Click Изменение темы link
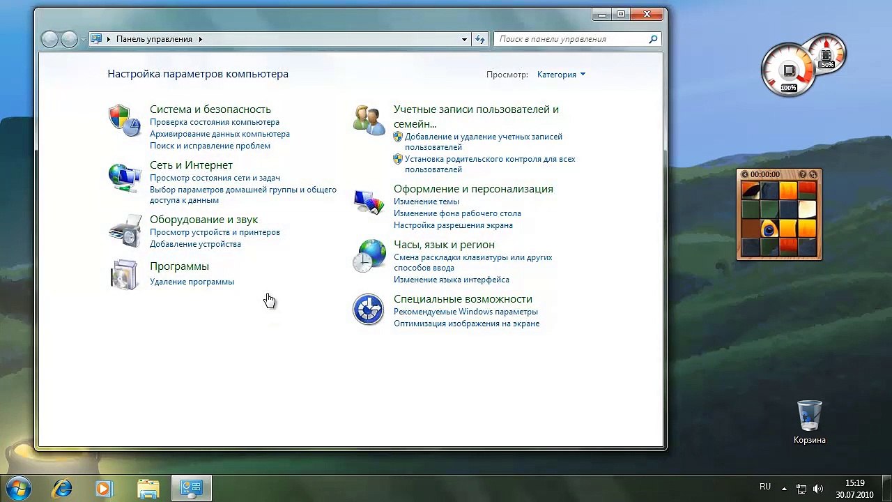Image resolution: width=892 pixels, height=502 pixels. [426, 201]
